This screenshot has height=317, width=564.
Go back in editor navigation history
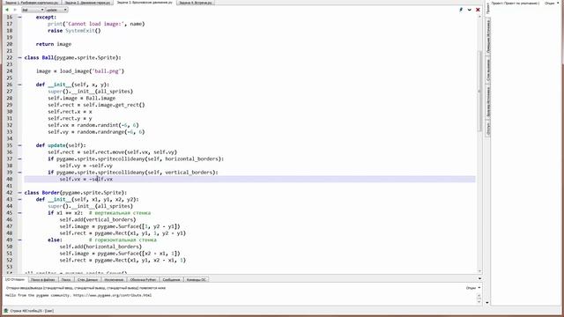coord(7,10)
